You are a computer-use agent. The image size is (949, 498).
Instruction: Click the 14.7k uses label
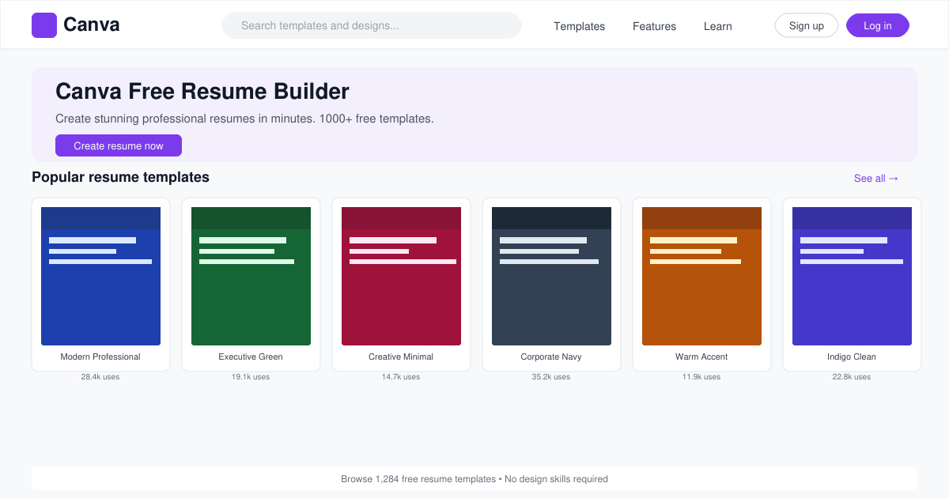pyautogui.click(x=401, y=377)
